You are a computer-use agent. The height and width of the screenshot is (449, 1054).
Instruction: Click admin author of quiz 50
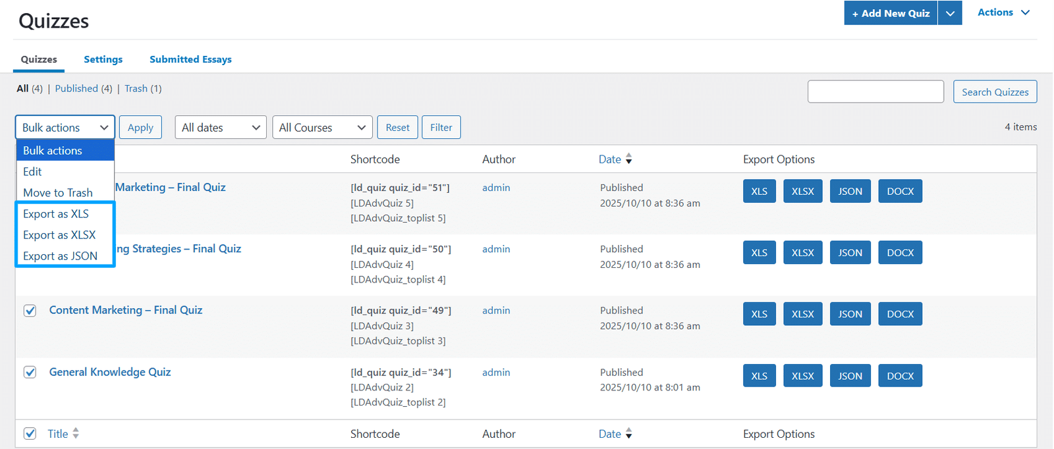496,249
